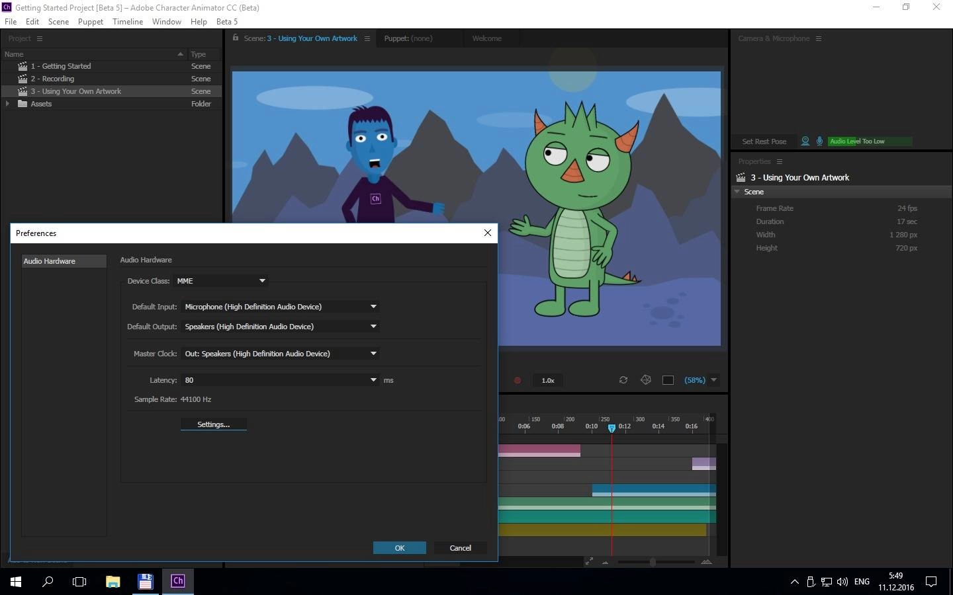Open File Explorer from the taskbar

(x=113, y=582)
